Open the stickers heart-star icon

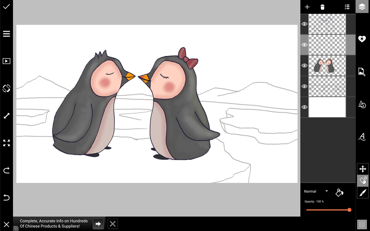click(x=362, y=39)
